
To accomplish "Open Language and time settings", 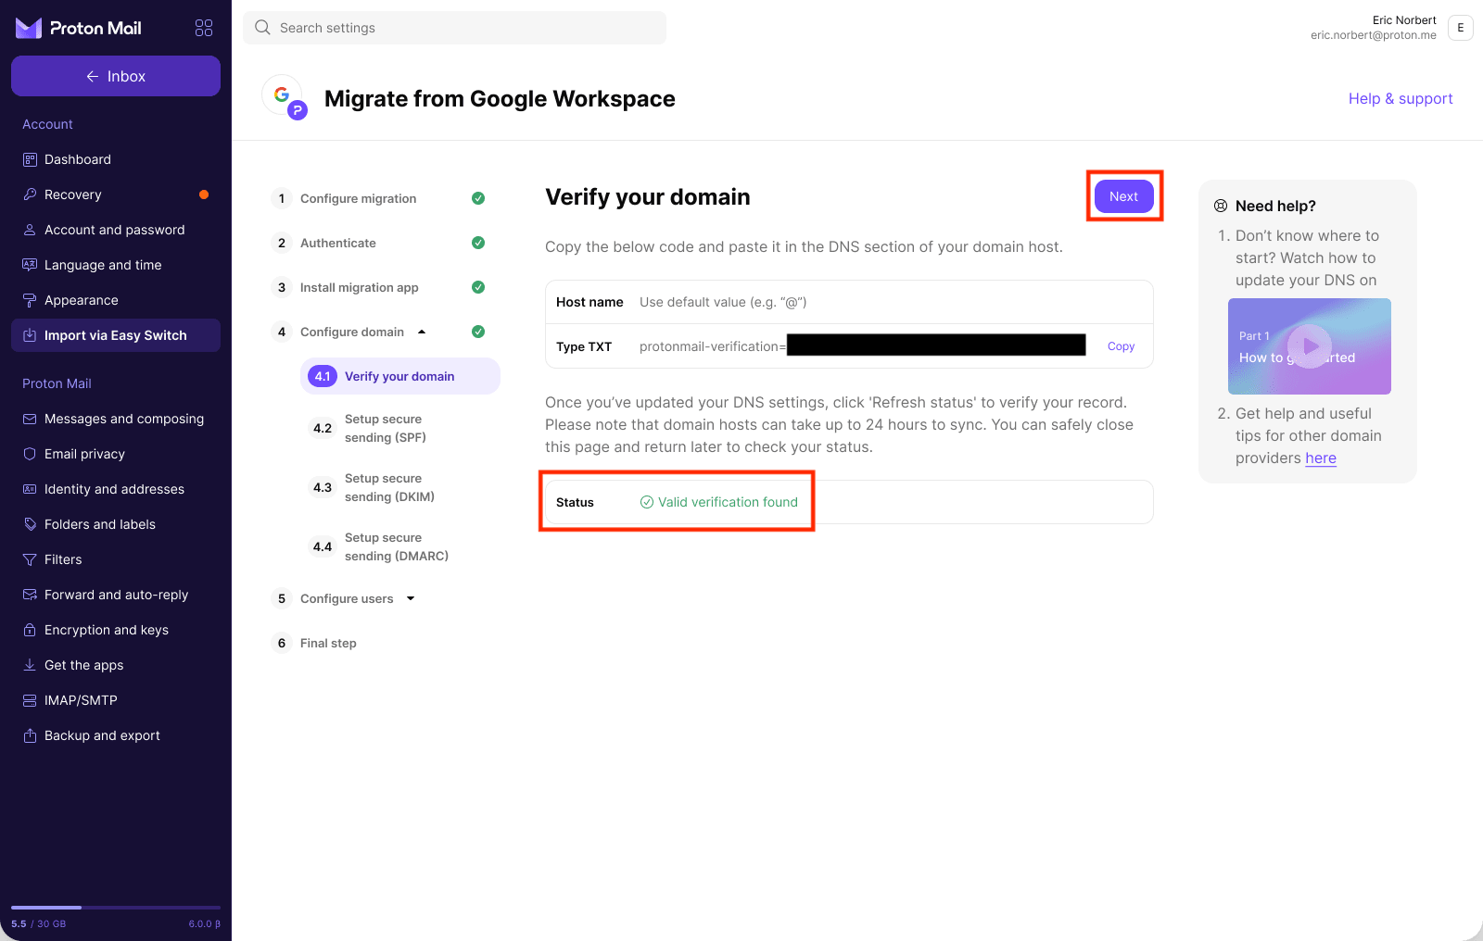I will click(x=116, y=265).
